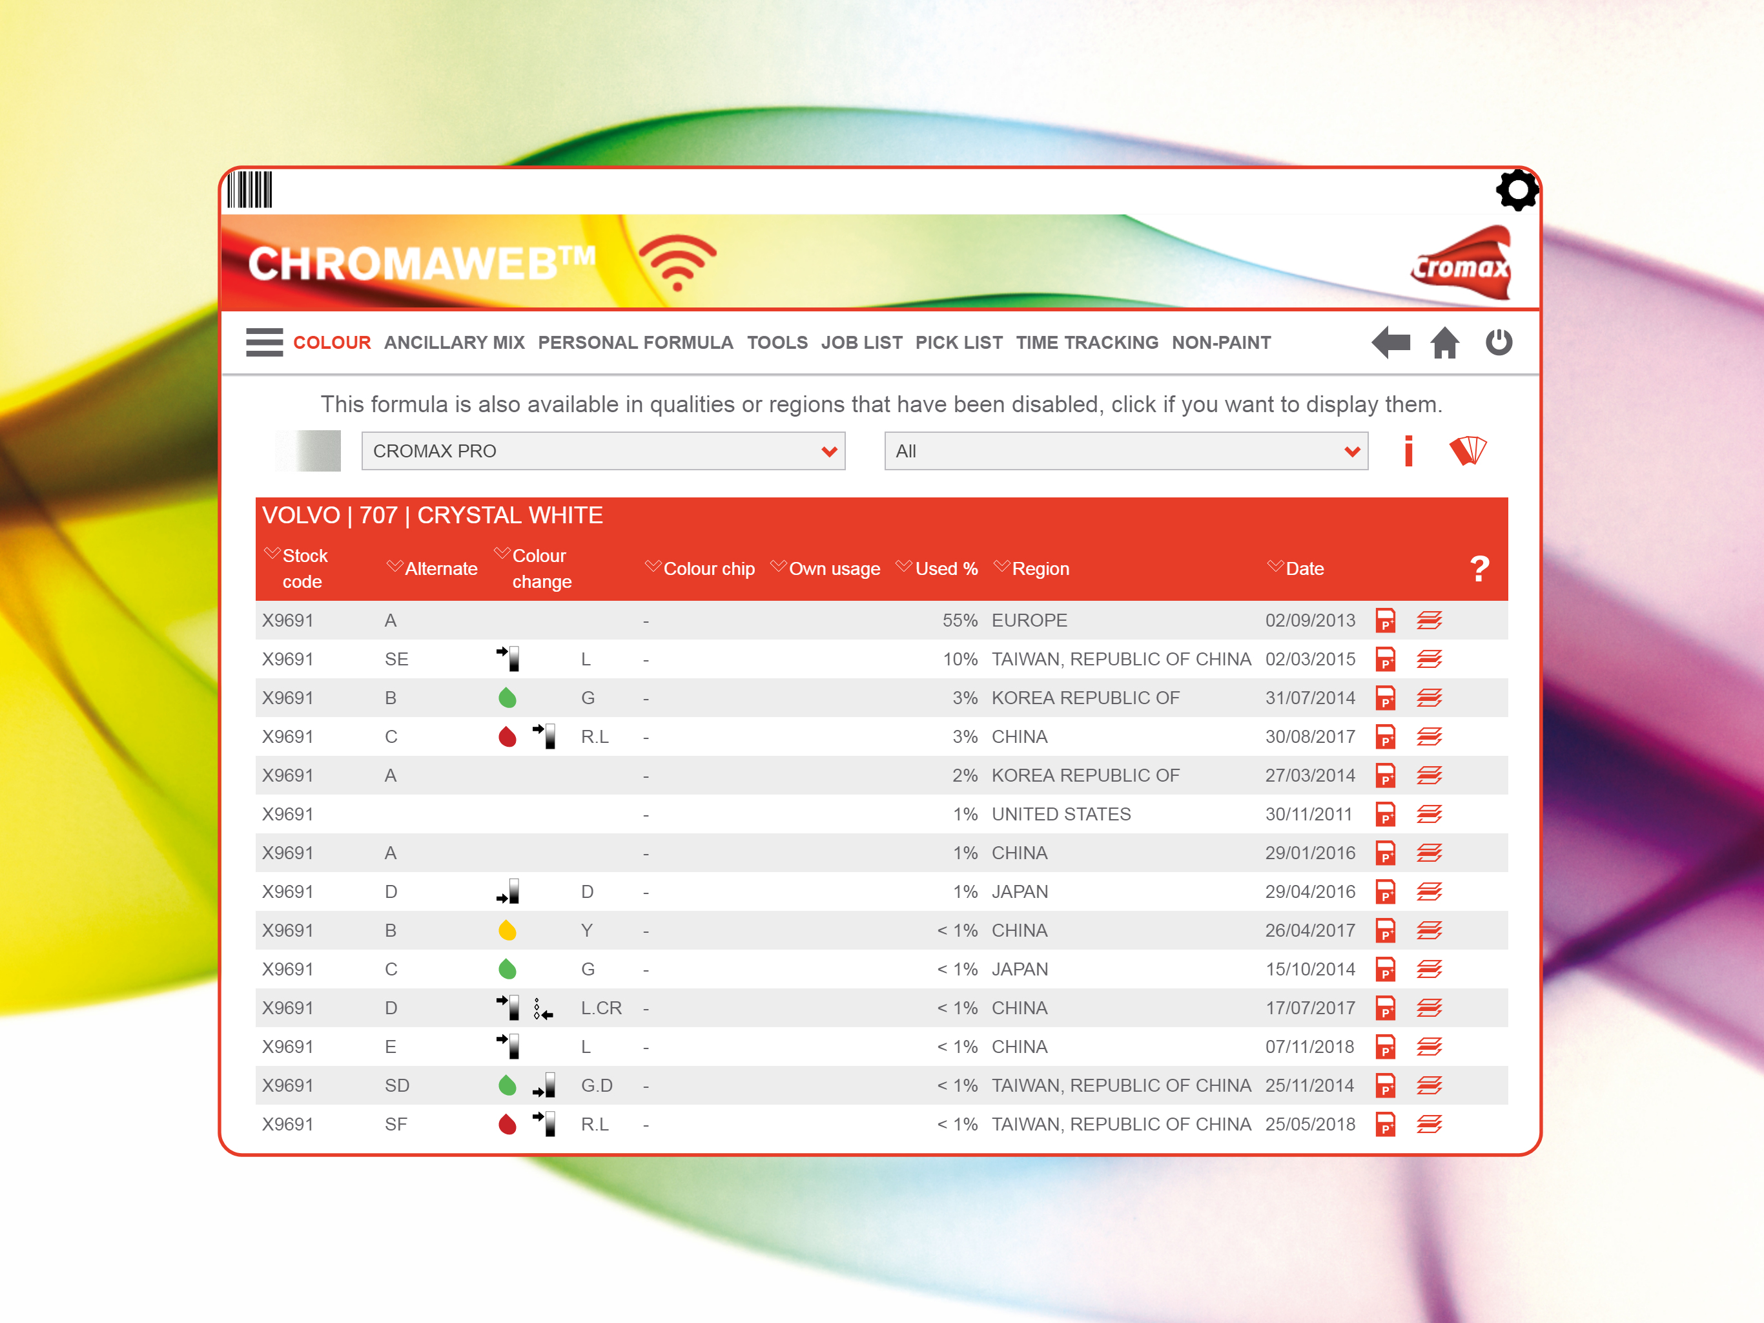This screenshot has width=1764, height=1323.
Task: Sort by Colour change column
Action: [533, 568]
